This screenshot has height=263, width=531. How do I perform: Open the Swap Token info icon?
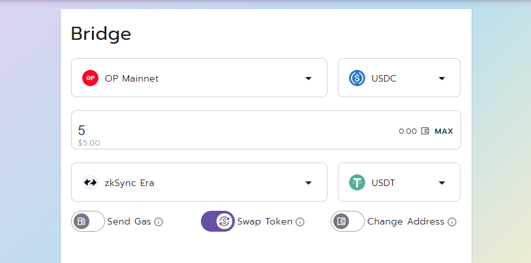pyautogui.click(x=299, y=222)
